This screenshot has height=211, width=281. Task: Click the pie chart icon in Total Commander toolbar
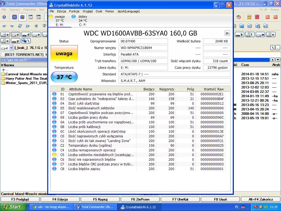[238, 17]
